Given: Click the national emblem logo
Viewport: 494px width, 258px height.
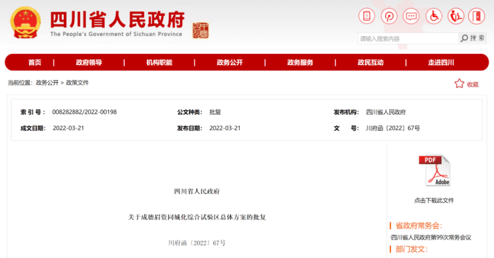Looking at the screenshot, I should [25, 23].
